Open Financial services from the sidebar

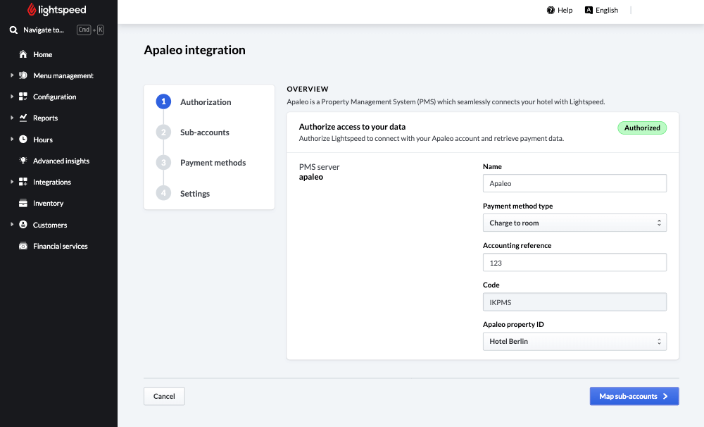pos(60,247)
